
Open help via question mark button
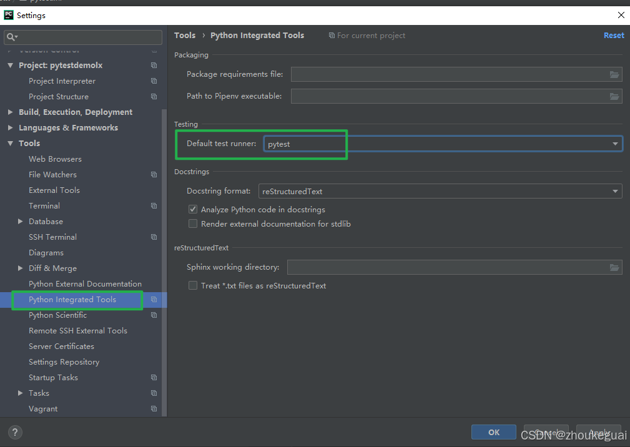coord(15,432)
